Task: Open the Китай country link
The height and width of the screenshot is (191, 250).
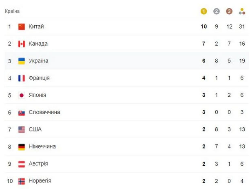Action: coord(36,27)
